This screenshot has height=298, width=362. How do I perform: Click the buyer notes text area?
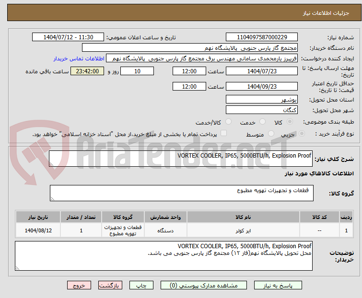[164, 256]
